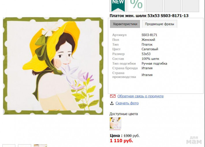This screenshot has height=147, width=205.
Task: Click the Скачать фото link
Action: pos(127,103)
